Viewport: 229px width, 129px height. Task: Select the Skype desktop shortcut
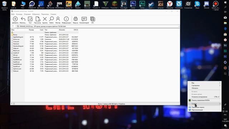(197, 5)
